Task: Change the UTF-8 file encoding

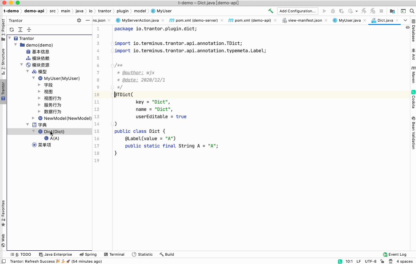Action: [371, 261]
